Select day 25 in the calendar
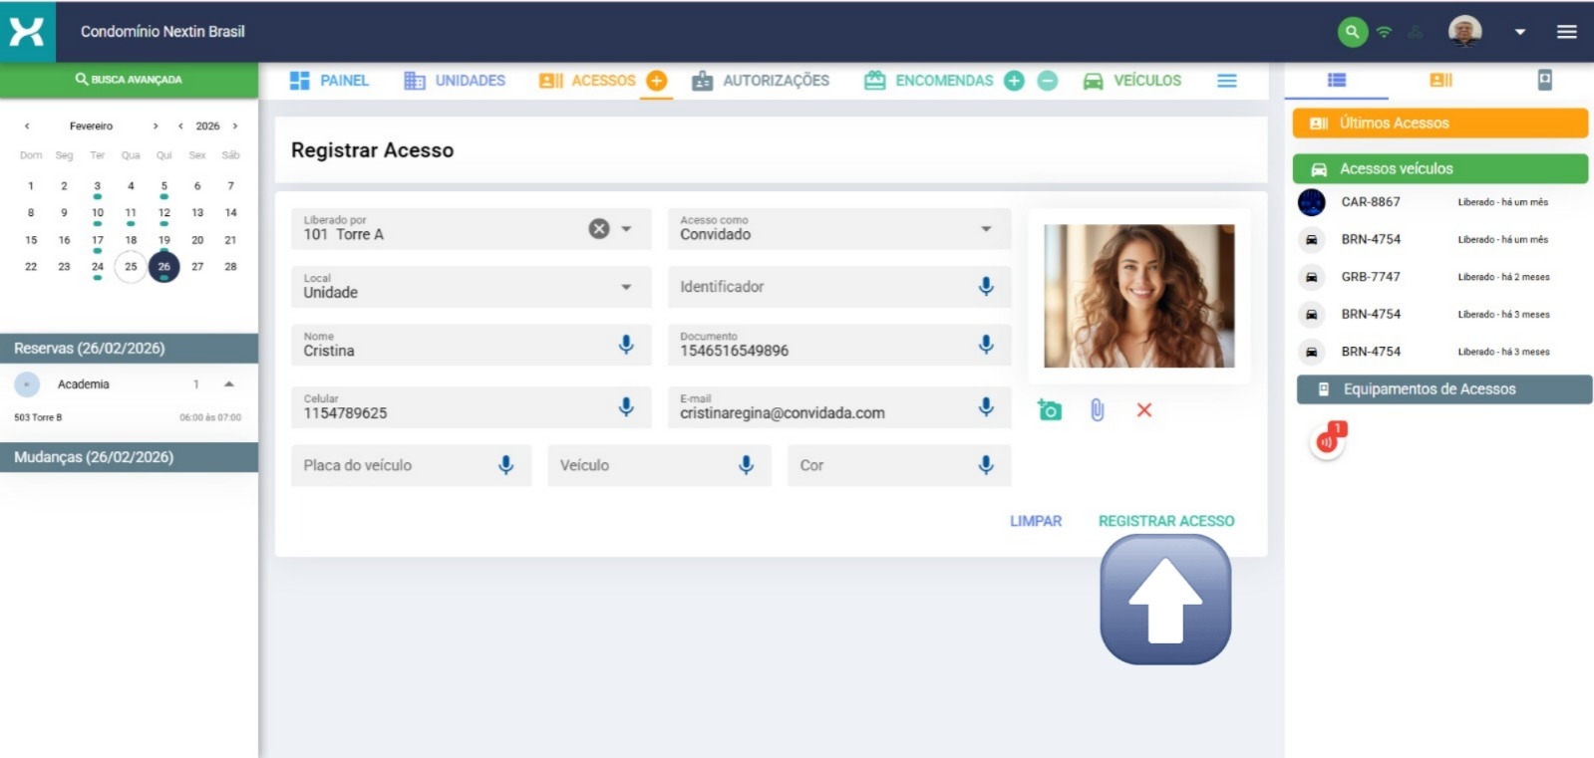Image resolution: width=1594 pixels, height=758 pixels. (131, 267)
